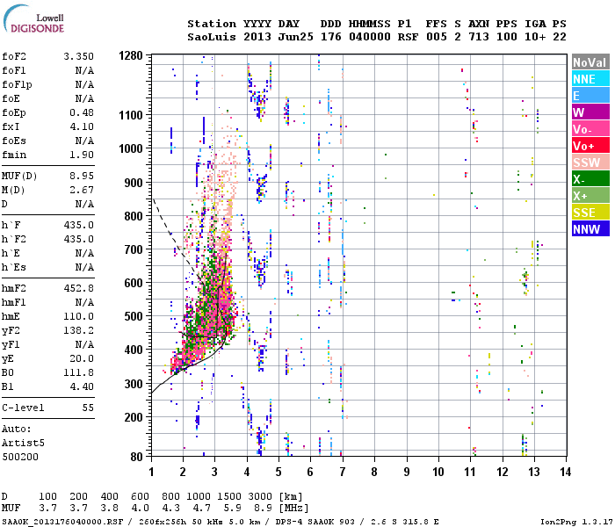Click the 80 km height axis label
This screenshot has width=615, height=527.
coord(136,457)
